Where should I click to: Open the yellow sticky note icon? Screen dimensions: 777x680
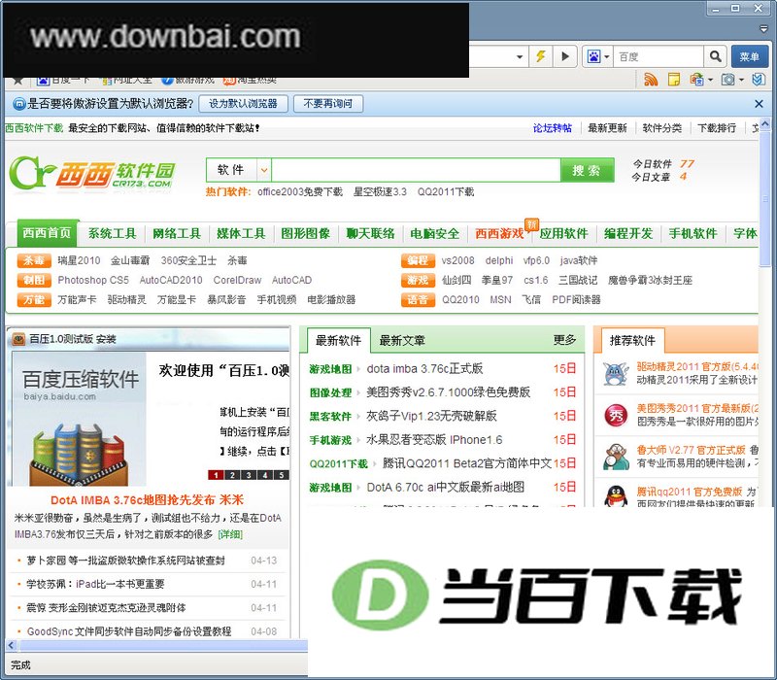673,80
